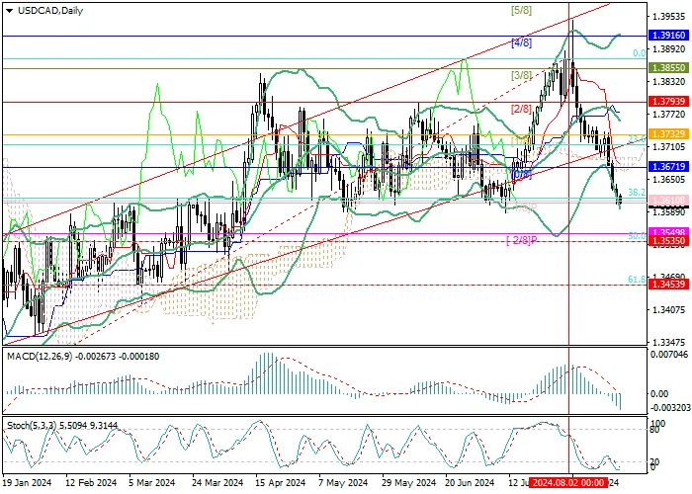Select the 1.38920 price axis value
Viewport: 692px width, 494px height.
tap(670, 49)
